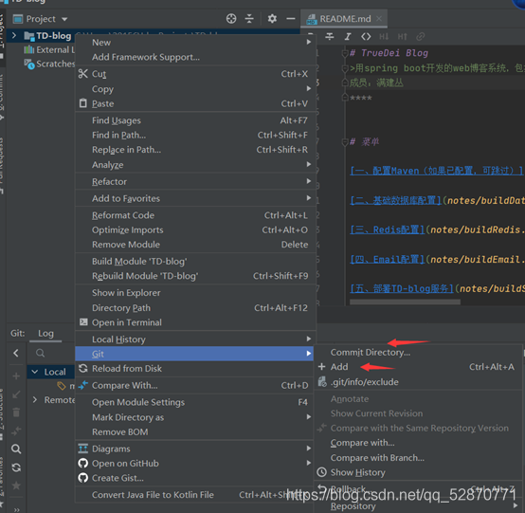Open the Mark Directory as submenu
525x513 pixels.
pos(195,417)
